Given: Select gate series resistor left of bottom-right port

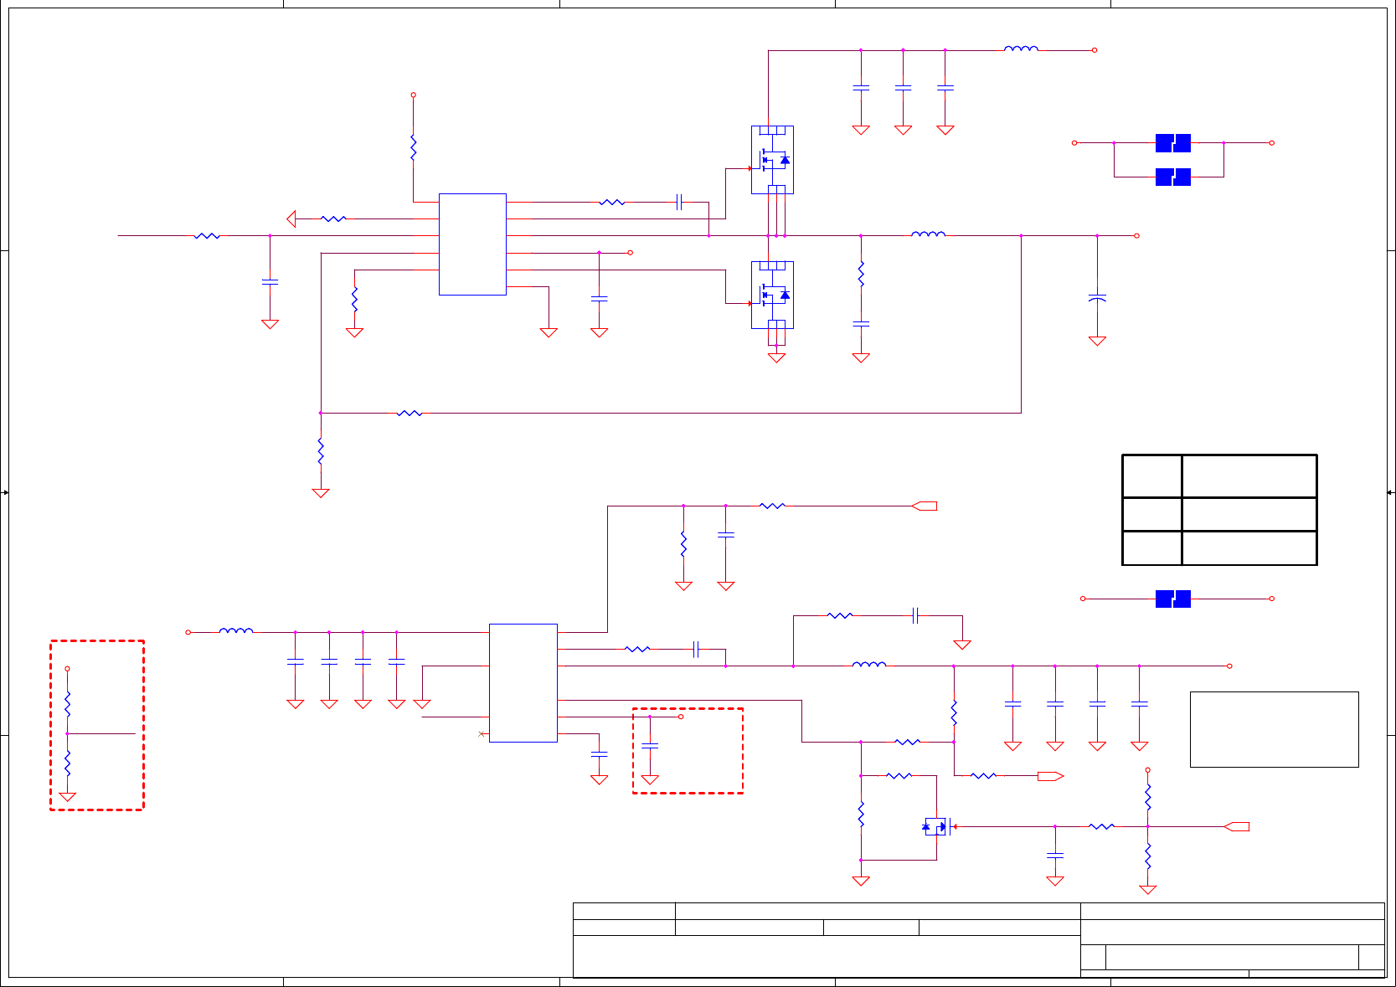Looking at the screenshot, I should pyautogui.click(x=1101, y=826).
